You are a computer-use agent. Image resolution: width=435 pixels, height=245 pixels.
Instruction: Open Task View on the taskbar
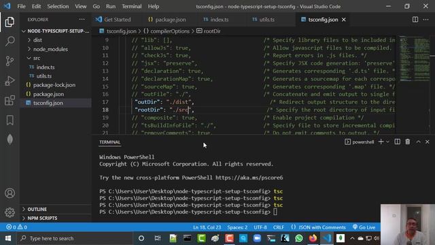pyautogui.click(x=157, y=238)
